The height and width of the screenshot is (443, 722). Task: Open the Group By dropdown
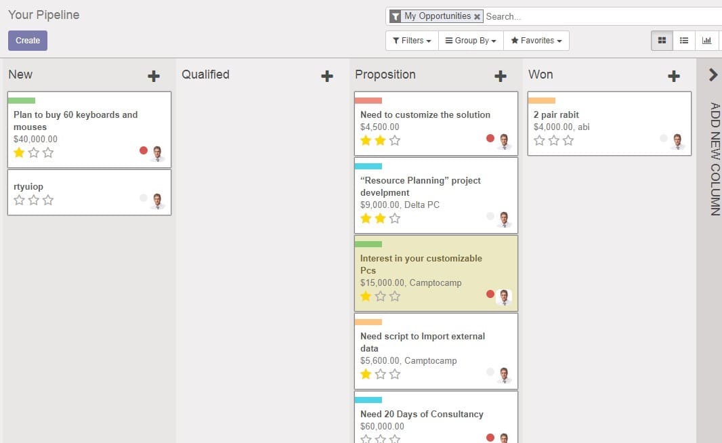click(471, 41)
